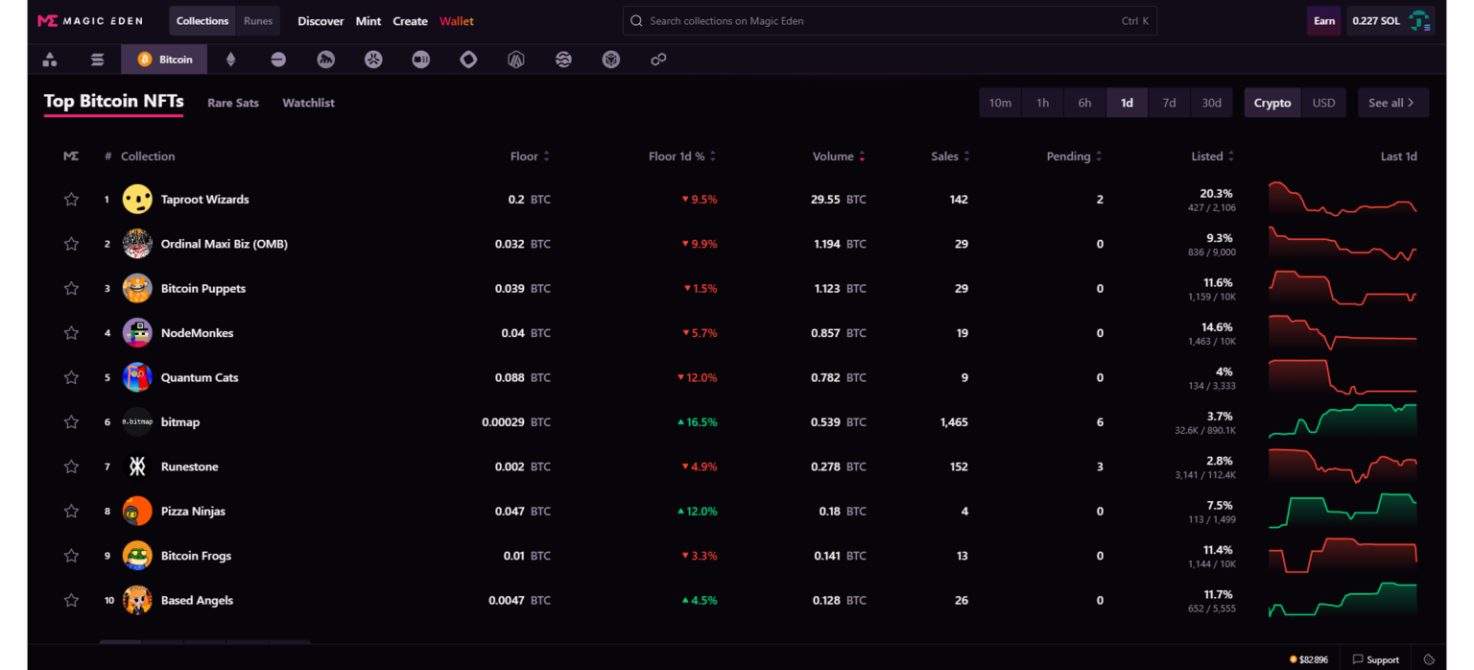The image size is (1474, 670).
Task: Sort by the Sales column
Action: coord(950,156)
